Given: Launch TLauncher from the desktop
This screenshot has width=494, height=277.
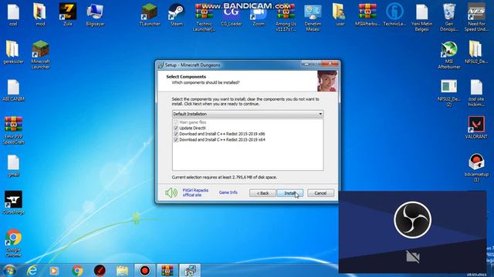Looking at the screenshot, I should (150, 15).
